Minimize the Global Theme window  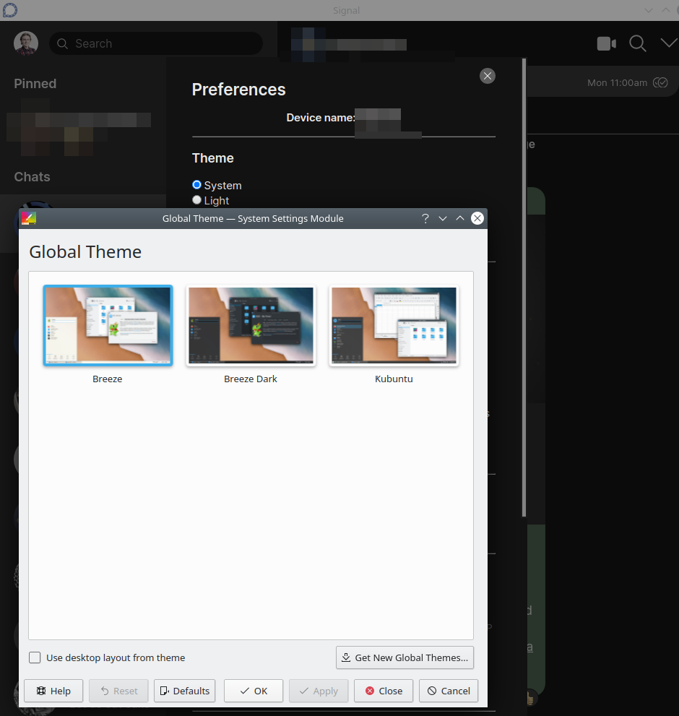443,219
